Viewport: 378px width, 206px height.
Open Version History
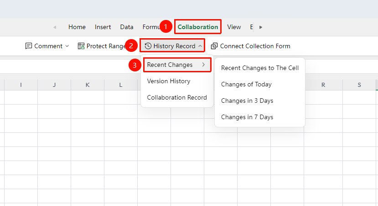[x=169, y=81]
